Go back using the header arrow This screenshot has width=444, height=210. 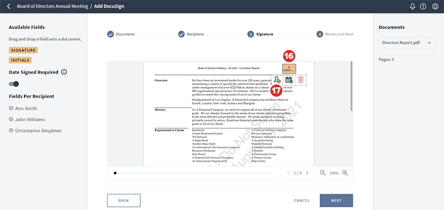coord(9,6)
